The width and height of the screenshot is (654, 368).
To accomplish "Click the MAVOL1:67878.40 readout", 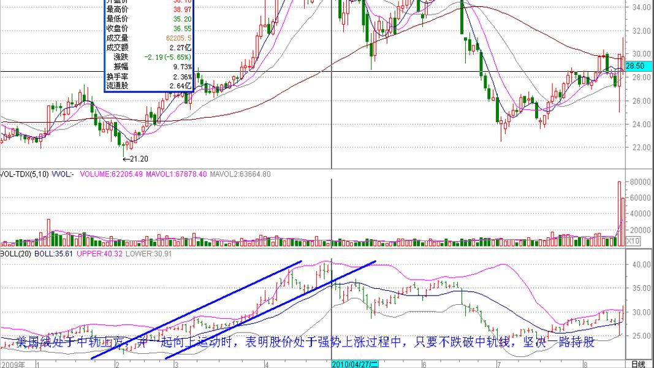I will 176,174.
